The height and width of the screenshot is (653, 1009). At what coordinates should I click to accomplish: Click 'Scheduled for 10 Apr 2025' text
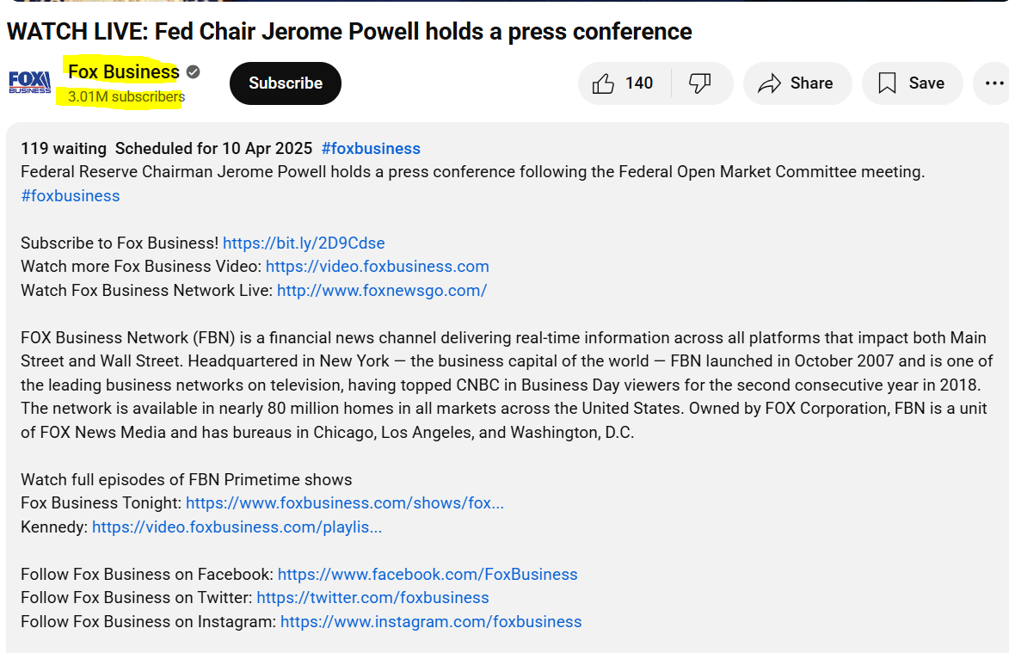coord(213,149)
